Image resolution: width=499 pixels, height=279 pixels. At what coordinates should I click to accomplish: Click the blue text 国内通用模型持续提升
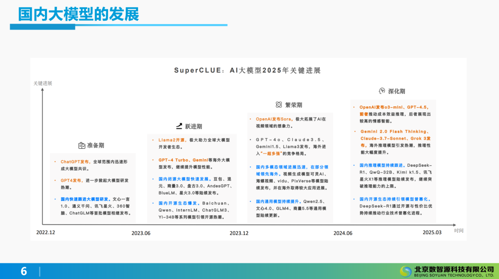point(277,202)
